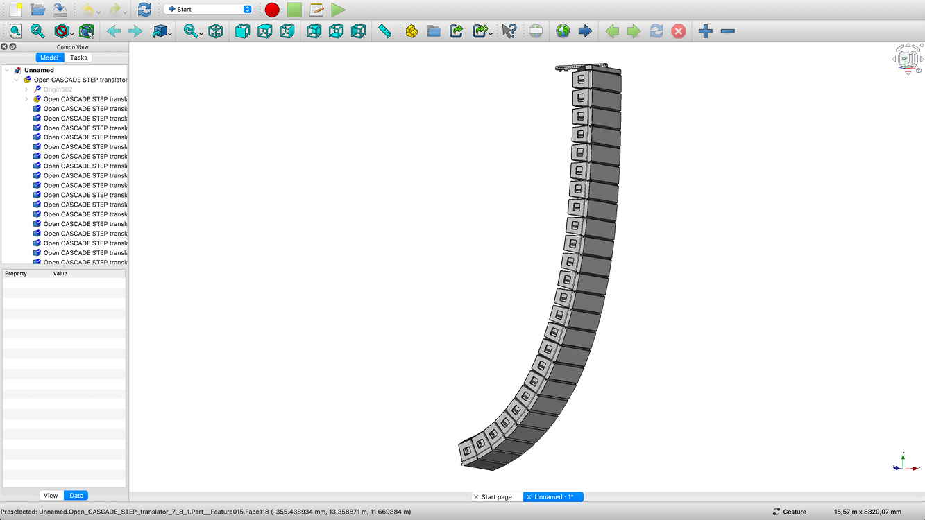Open the Start workbench selector dropdown

[208, 10]
